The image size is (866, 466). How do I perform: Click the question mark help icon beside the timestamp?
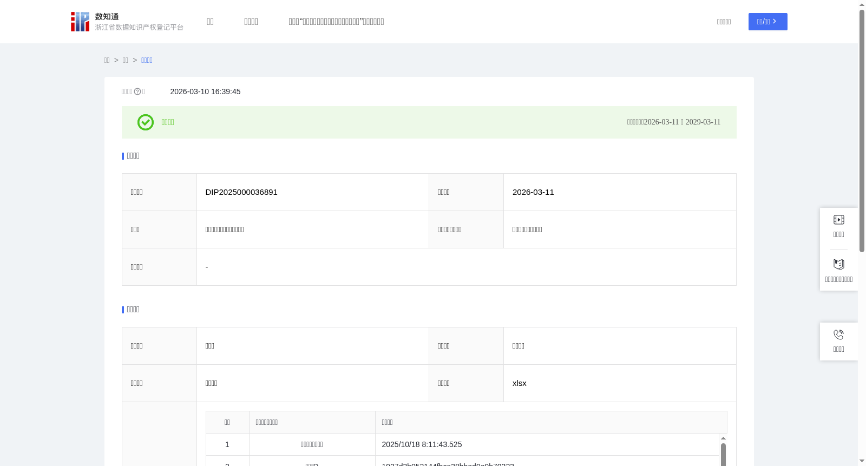[137, 91]
